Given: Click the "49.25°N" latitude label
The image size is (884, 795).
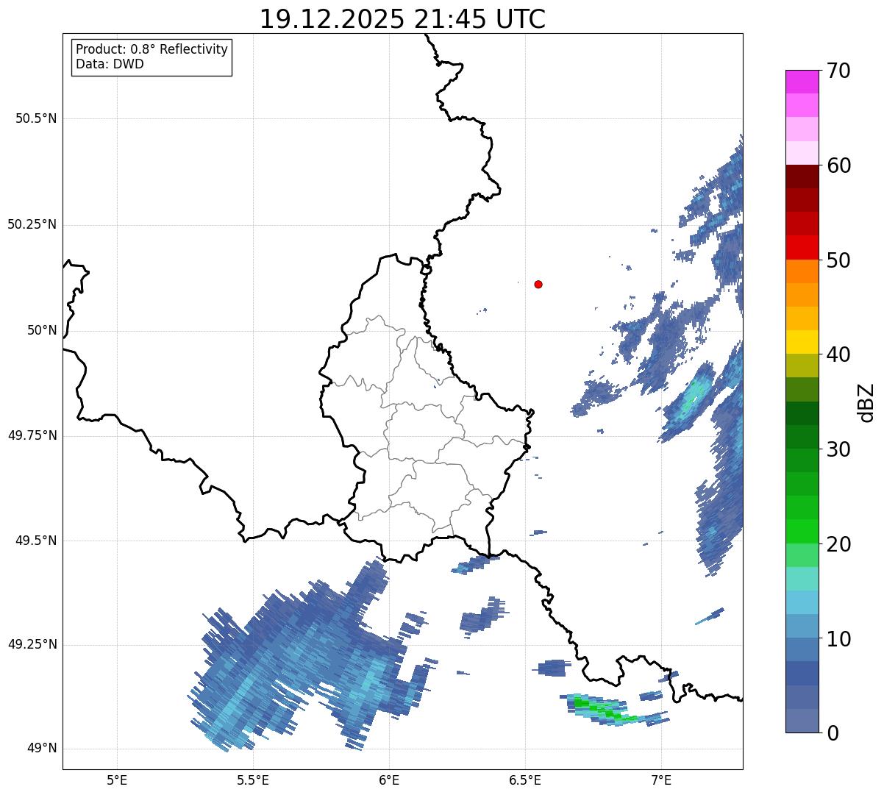Looking at the screenshot, I should pos(32,645).
